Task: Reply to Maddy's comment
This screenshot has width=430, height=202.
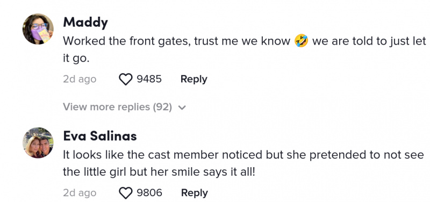Action: click(194, 79)
